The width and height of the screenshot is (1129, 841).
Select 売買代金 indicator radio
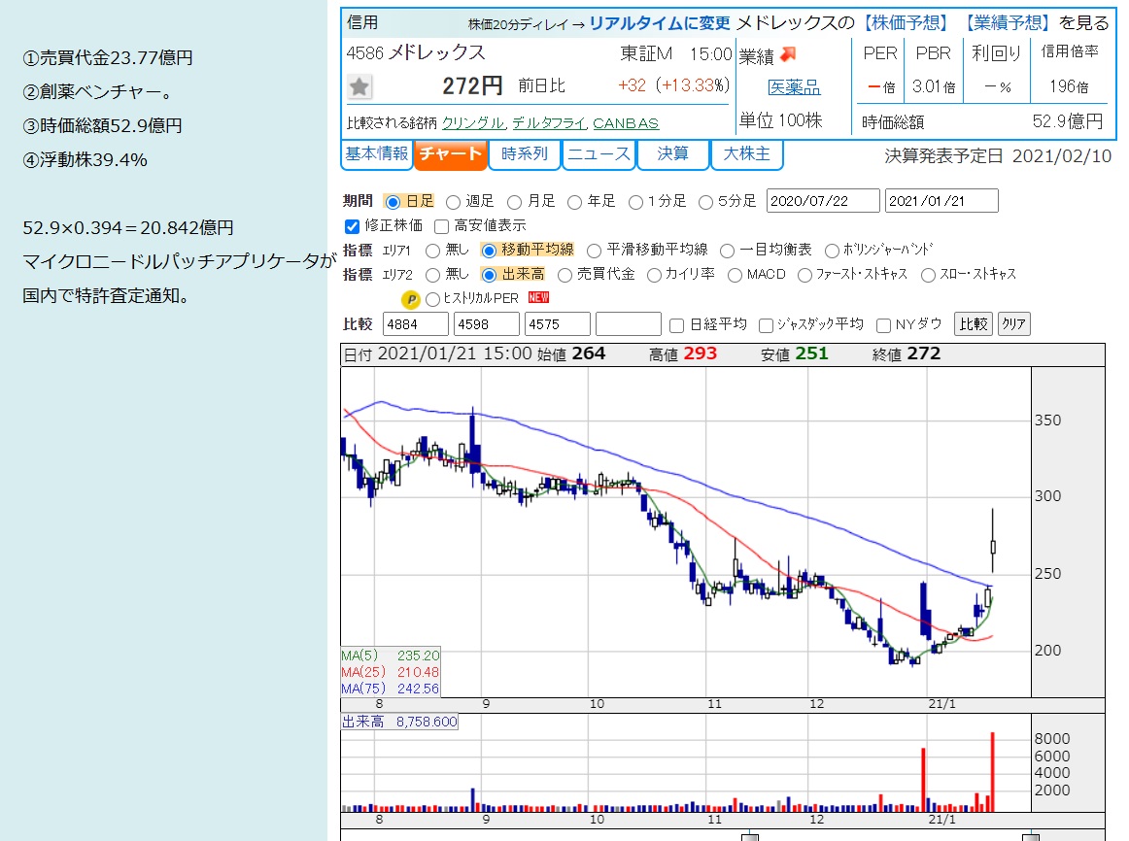tap(565, 275)
